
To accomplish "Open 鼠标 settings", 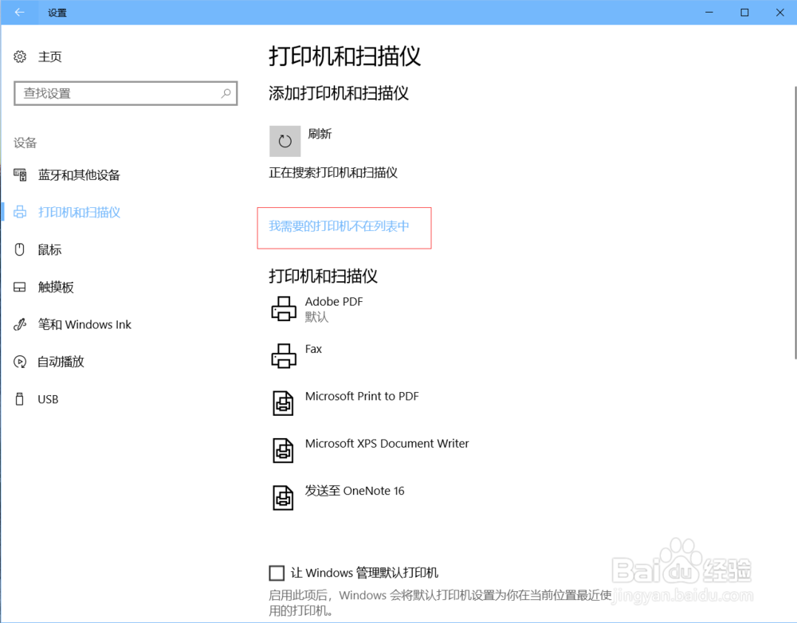I will pos(49,249).
